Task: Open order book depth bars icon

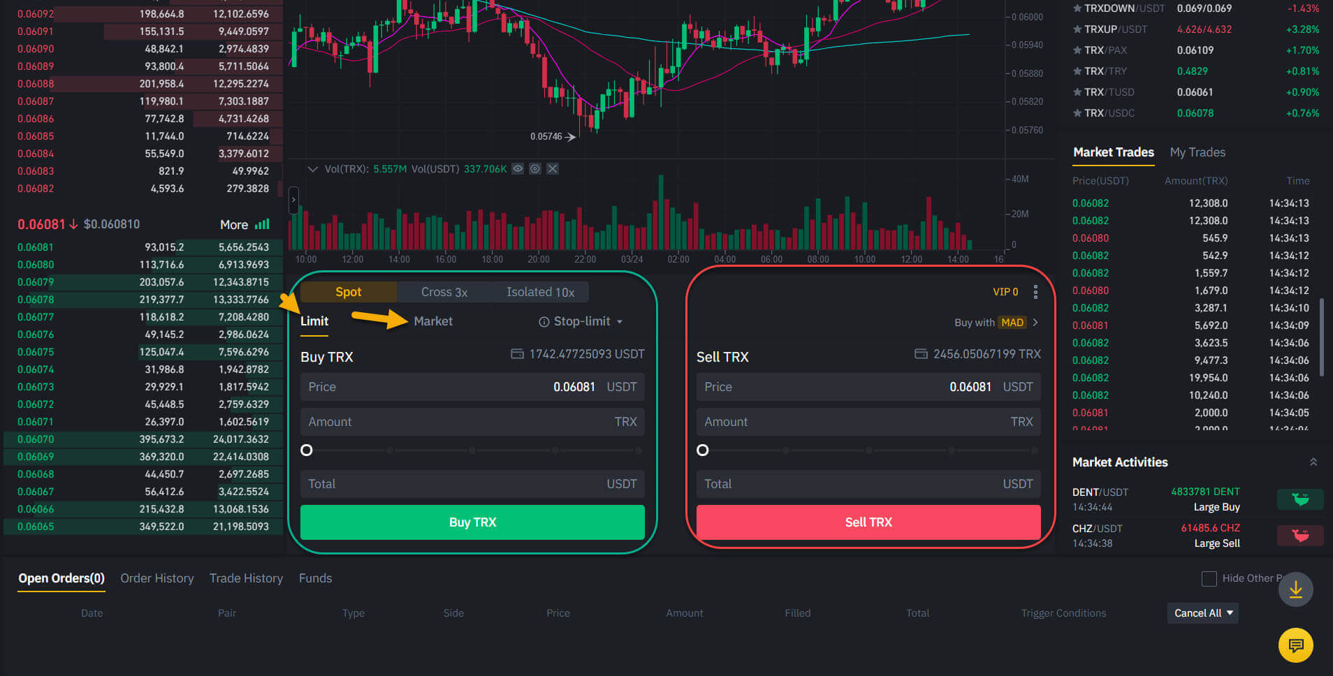Action: (263, 224)
